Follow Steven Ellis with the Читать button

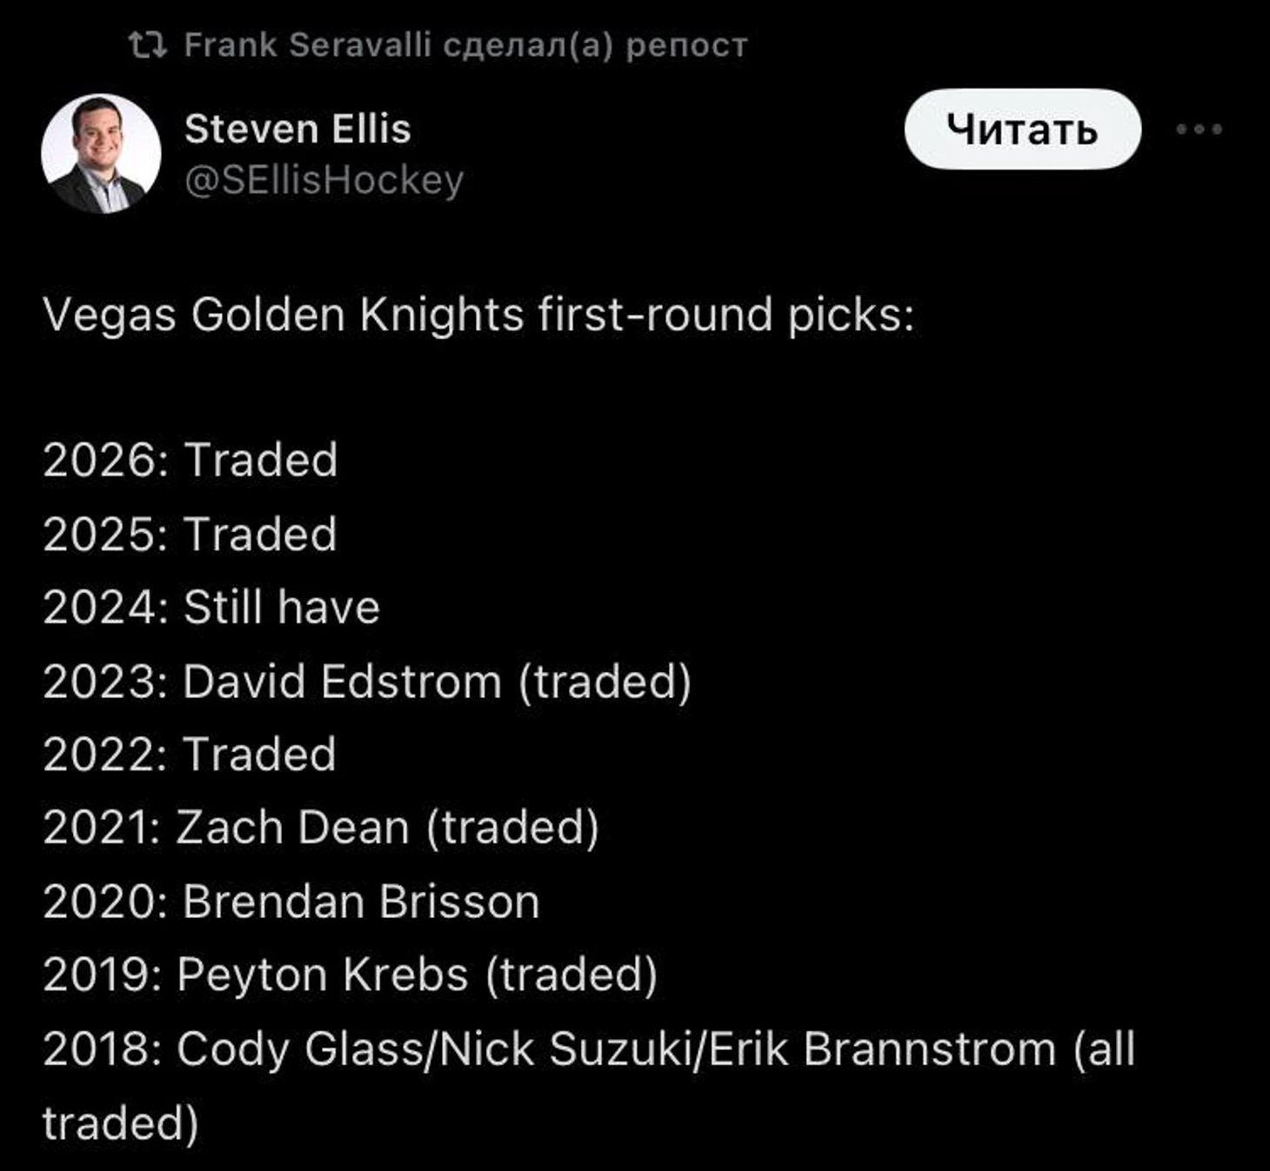click(1022, 129)
